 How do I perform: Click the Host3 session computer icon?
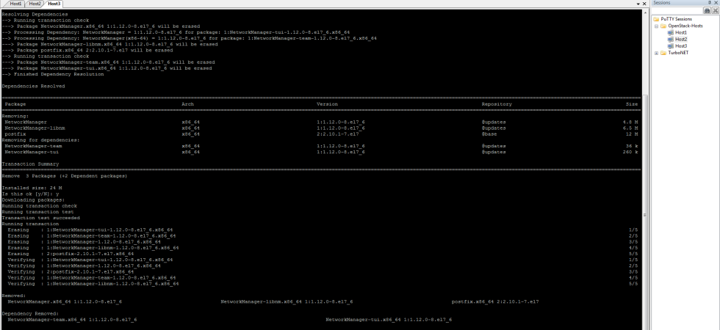[670, 45]
